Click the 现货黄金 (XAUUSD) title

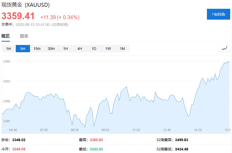click(25, 5)
